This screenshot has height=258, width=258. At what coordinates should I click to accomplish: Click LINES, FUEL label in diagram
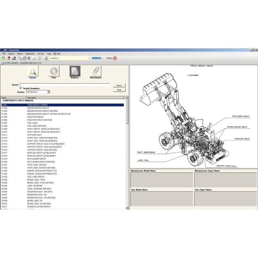[143, 160]
